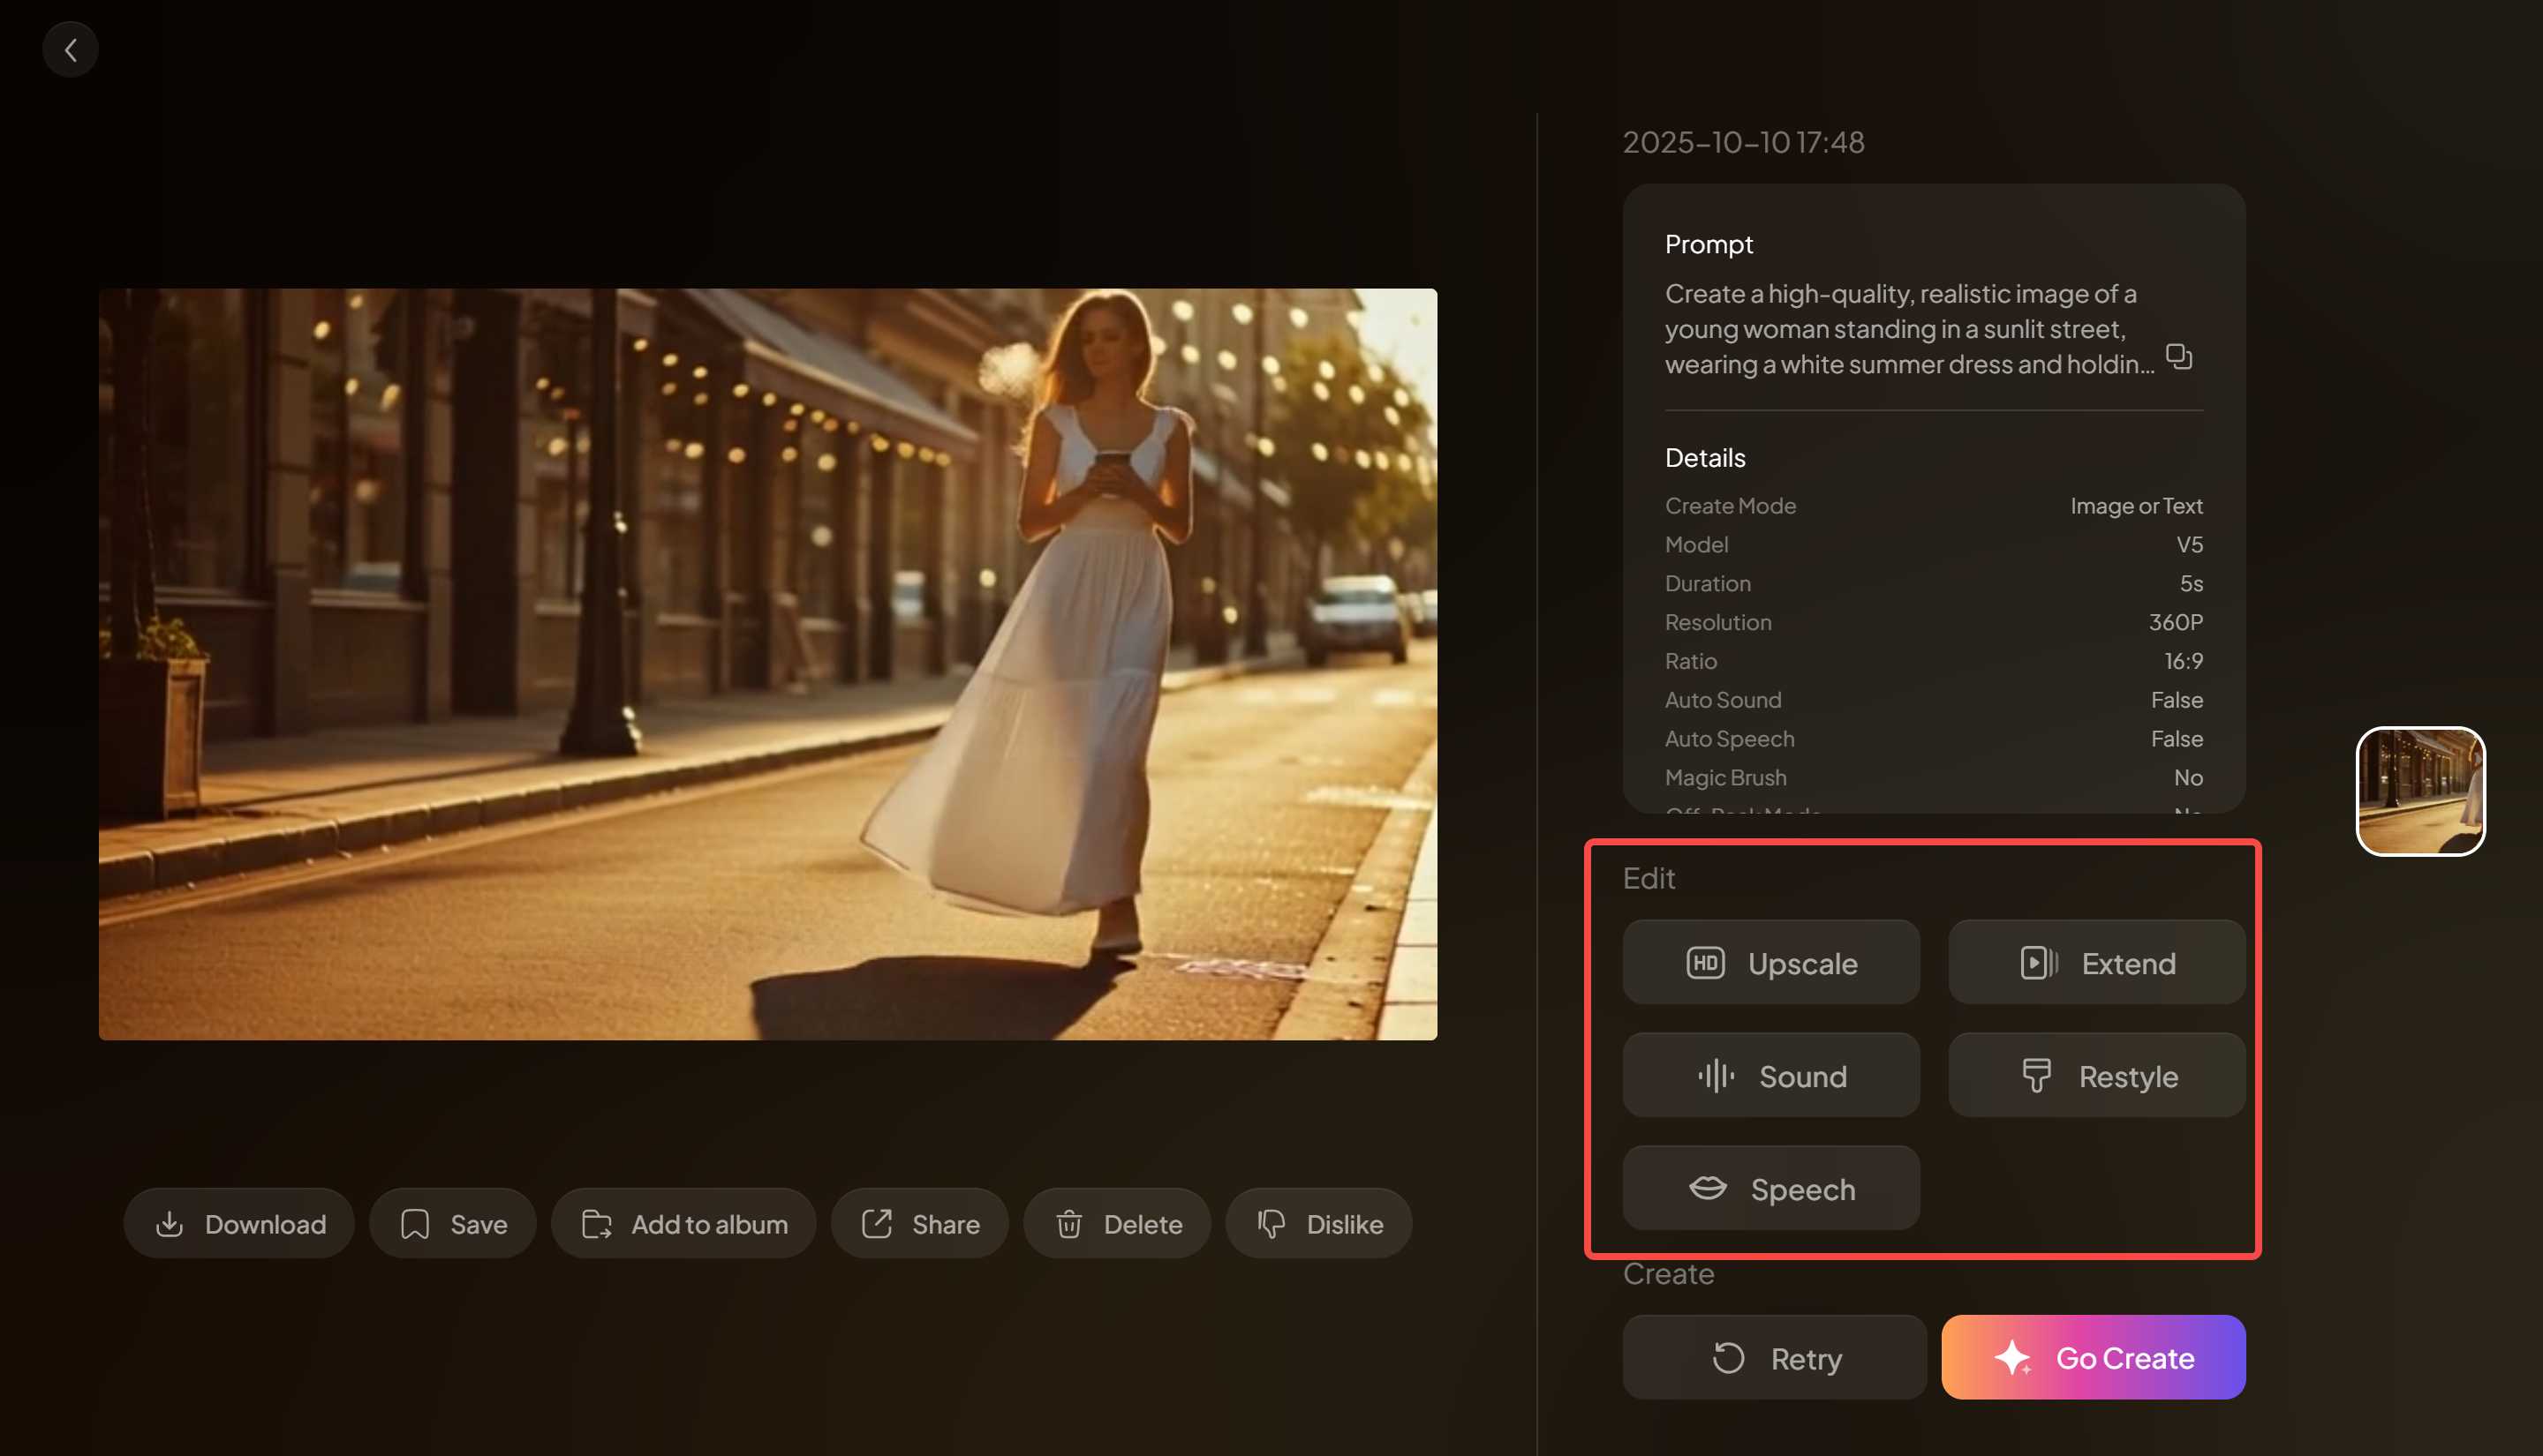Open the Share options
This screenshot has height=1456, width=2543.
918,1222
